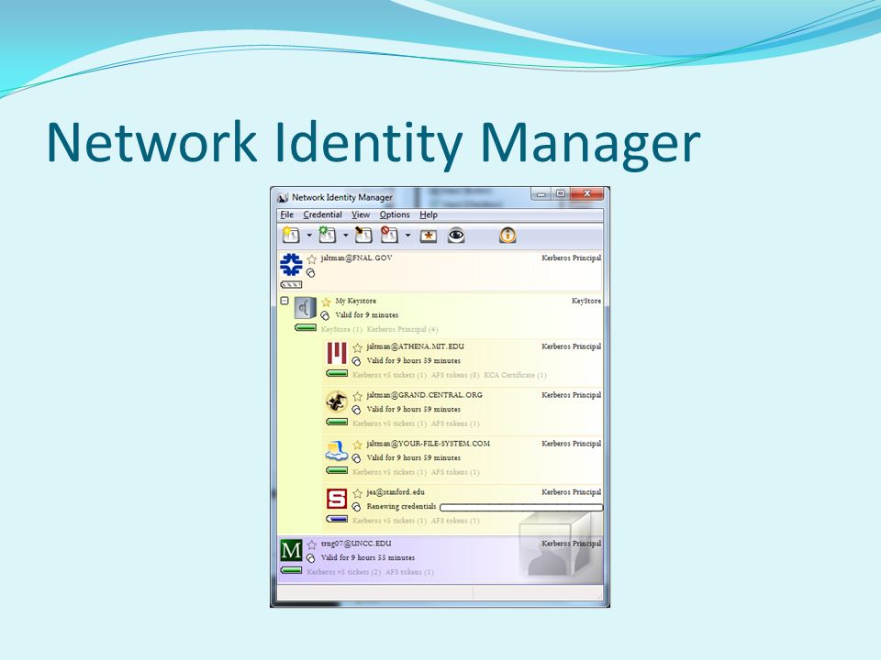Maximize the Network Identity Manager window
Screen dimensions: 881x660
(560, 193)
